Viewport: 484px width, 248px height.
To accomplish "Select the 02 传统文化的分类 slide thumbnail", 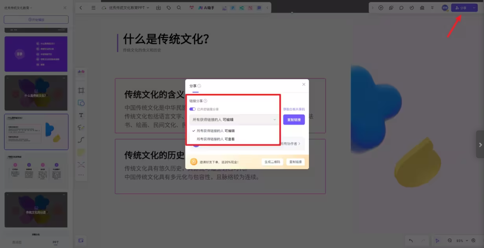I will pos(36,210).
